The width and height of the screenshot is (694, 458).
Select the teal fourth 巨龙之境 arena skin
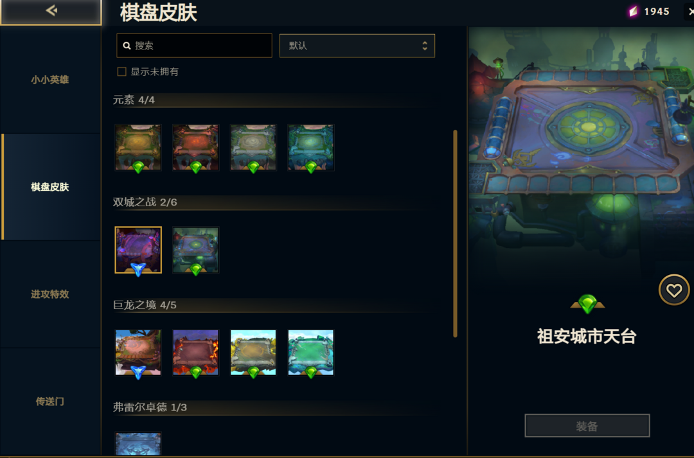(311, 353)
